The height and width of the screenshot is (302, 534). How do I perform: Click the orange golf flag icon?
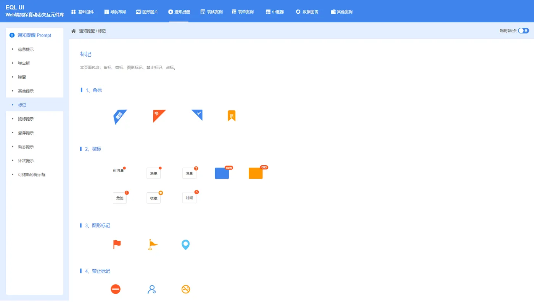pyautogui.click(x=153, y=244)
